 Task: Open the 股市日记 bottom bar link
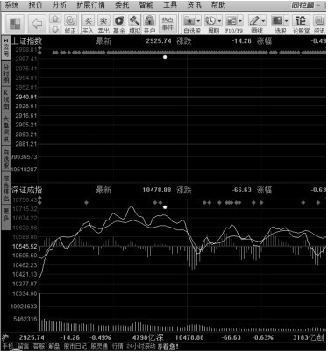(75, 347)
